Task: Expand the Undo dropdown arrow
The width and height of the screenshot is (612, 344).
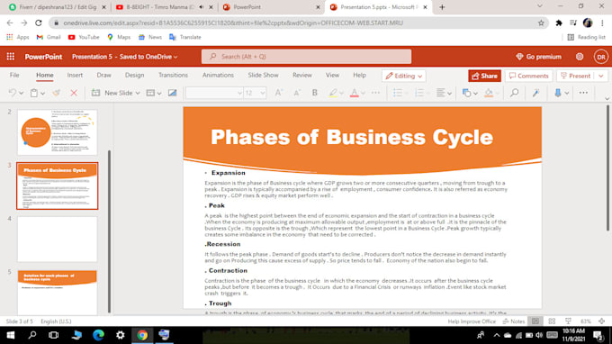Action: coord(21,94)
